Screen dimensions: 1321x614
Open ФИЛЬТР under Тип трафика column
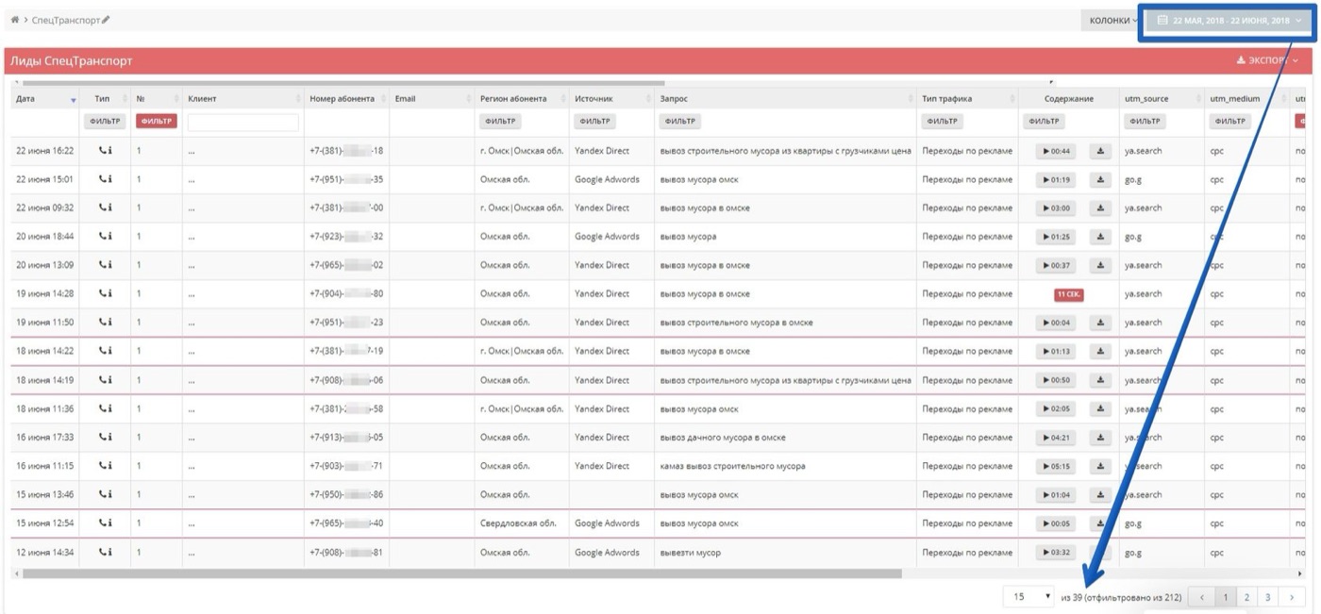click(942, 121)
